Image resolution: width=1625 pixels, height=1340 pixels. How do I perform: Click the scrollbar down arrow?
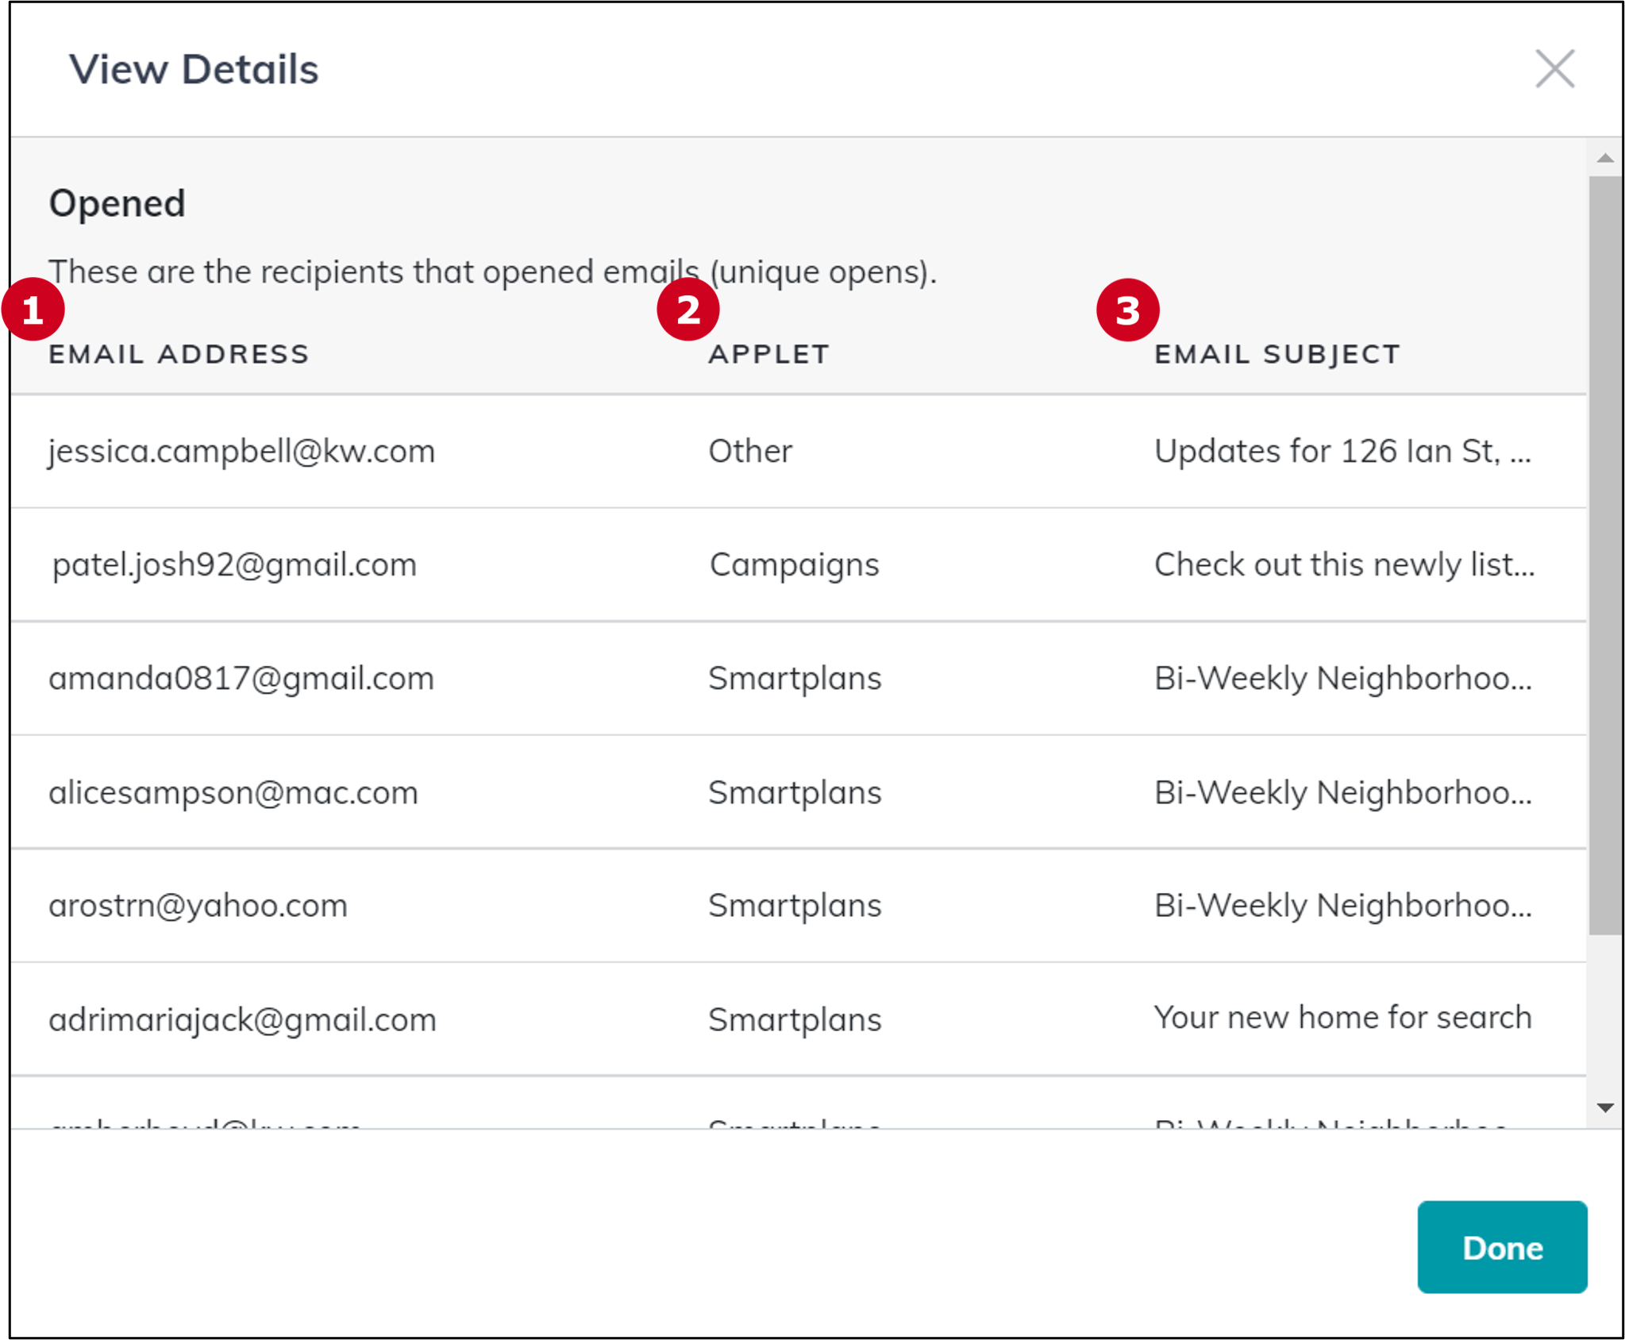click(1604, 1107)
